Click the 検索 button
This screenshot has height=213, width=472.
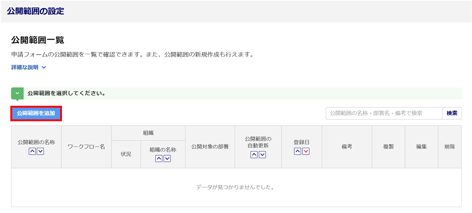(x=452, y=114)
